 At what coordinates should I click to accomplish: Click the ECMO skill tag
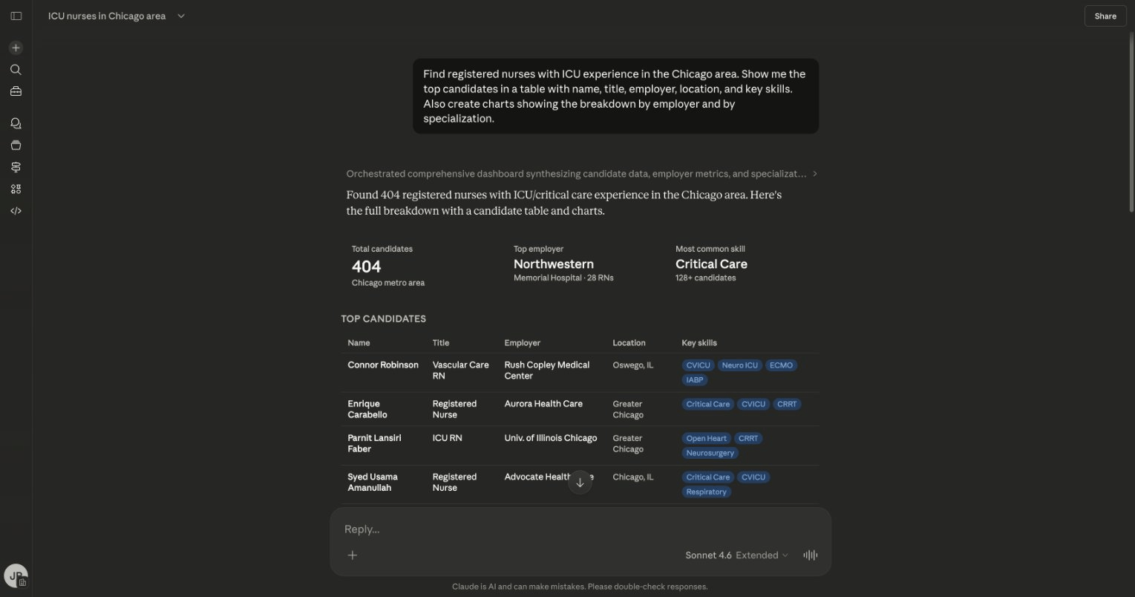781,365
